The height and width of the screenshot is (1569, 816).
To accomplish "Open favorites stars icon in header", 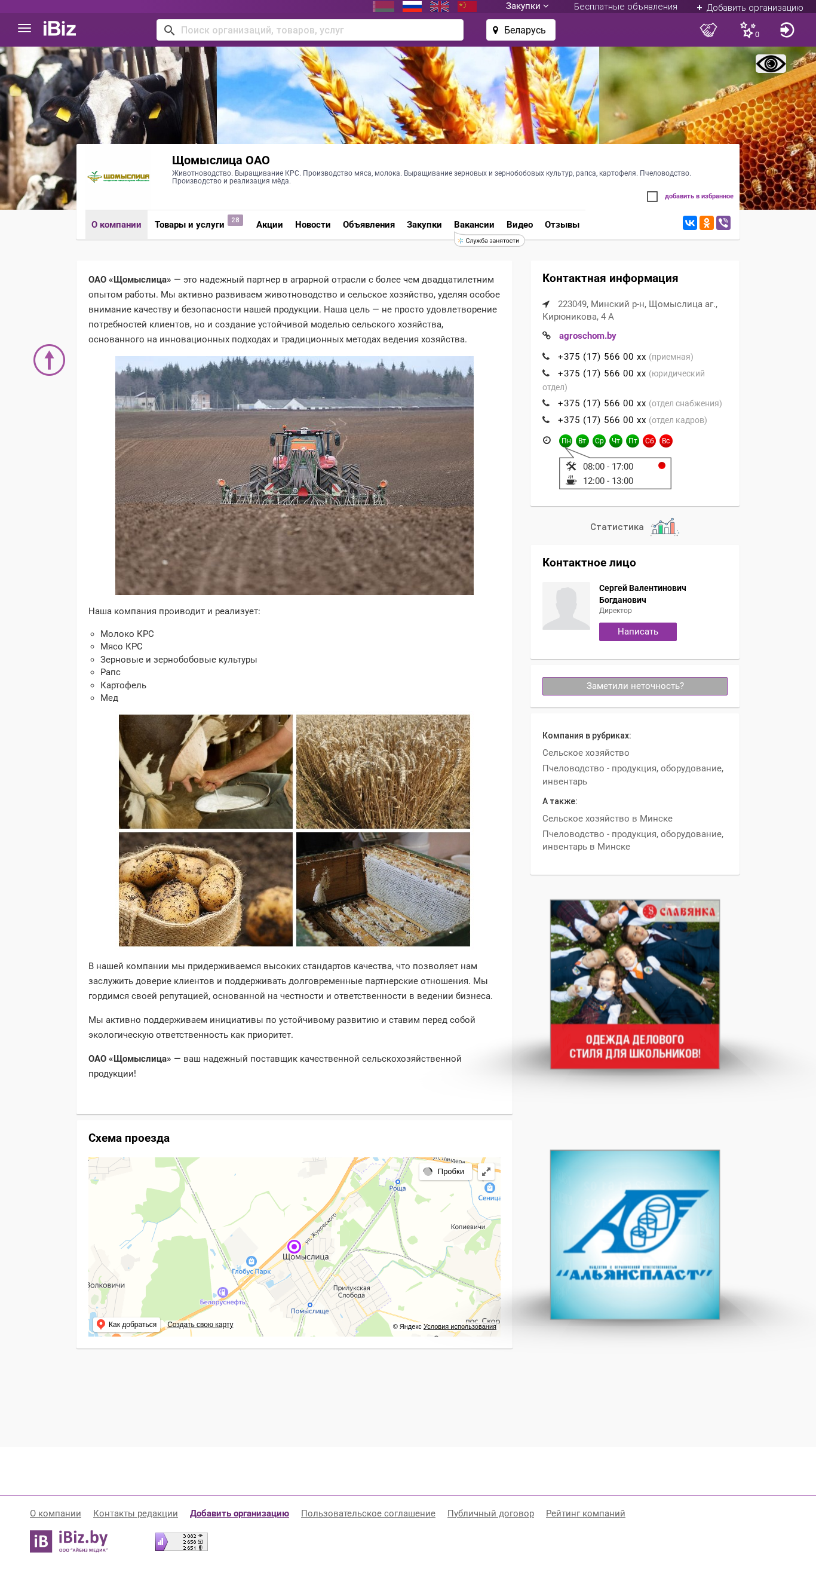I will [x=749, y=30].
